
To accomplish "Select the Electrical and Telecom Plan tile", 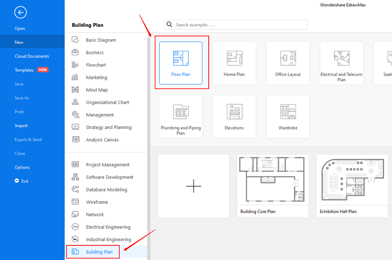I will (342, 63).
